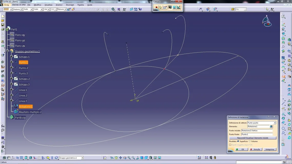Select the Superficie radio button
Viewport: 292px width, 164px height.
238,141
